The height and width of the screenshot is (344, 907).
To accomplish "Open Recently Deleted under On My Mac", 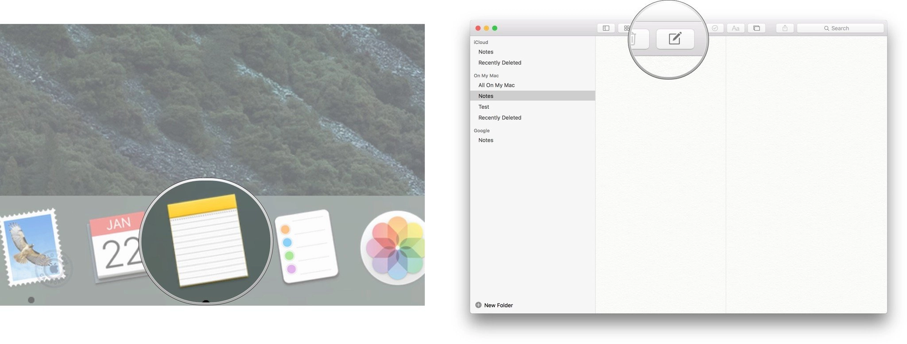I will (x=532, y=118).
